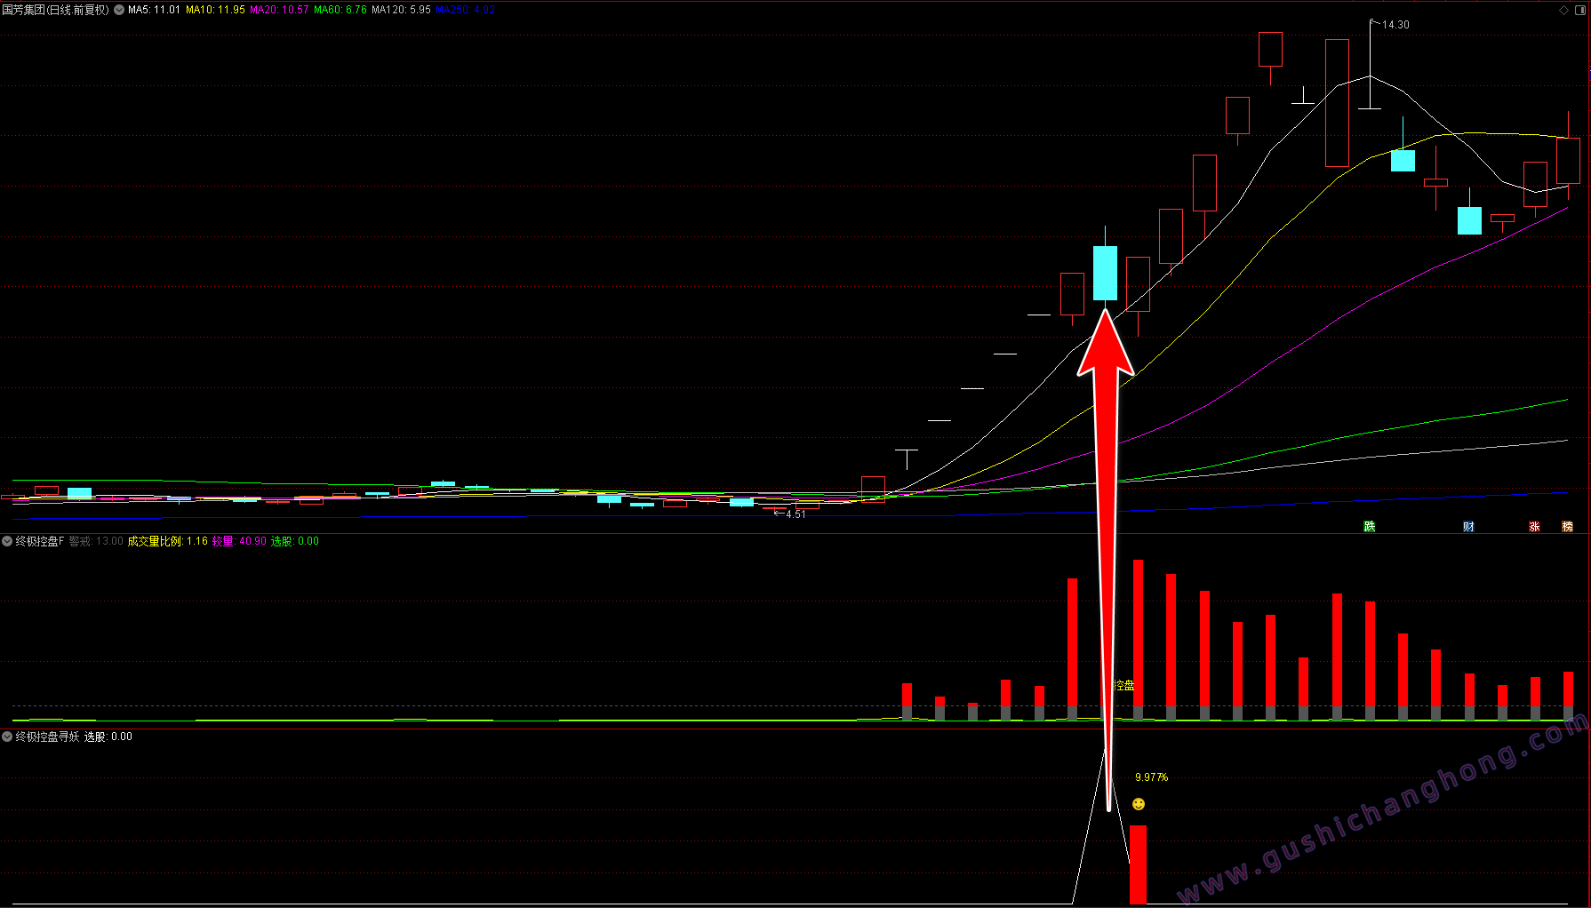Click the yellow 控盘 label in volume panel
The height and width of the screenshot is (908, 1591).
1124,685
